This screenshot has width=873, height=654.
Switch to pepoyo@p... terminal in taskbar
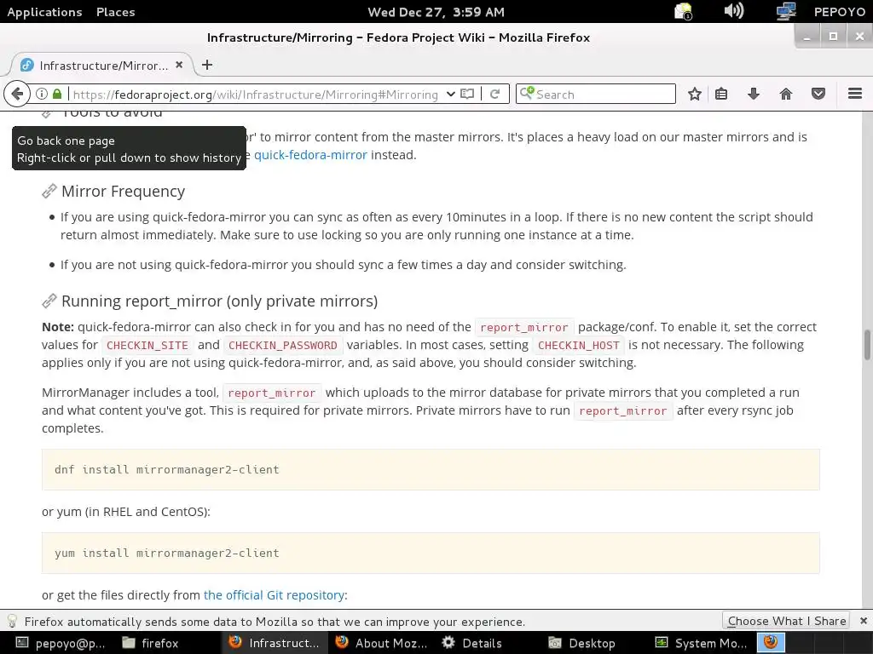point(61,643)
